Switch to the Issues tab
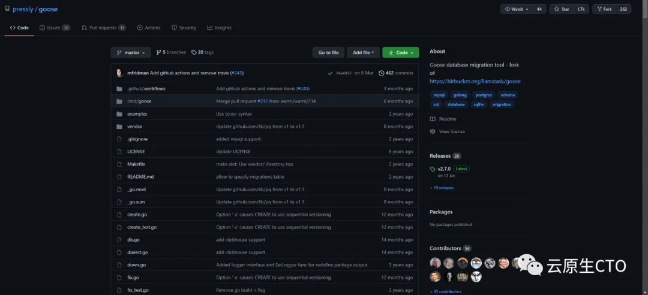This screenshot has height=295, width=648. [55, 28]
